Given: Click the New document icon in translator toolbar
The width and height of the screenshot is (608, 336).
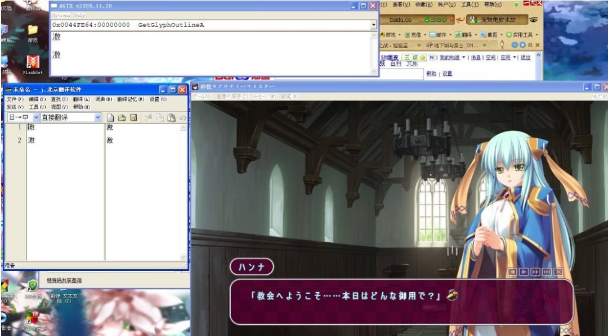Looking at the screenshot, I should [110, 117].
